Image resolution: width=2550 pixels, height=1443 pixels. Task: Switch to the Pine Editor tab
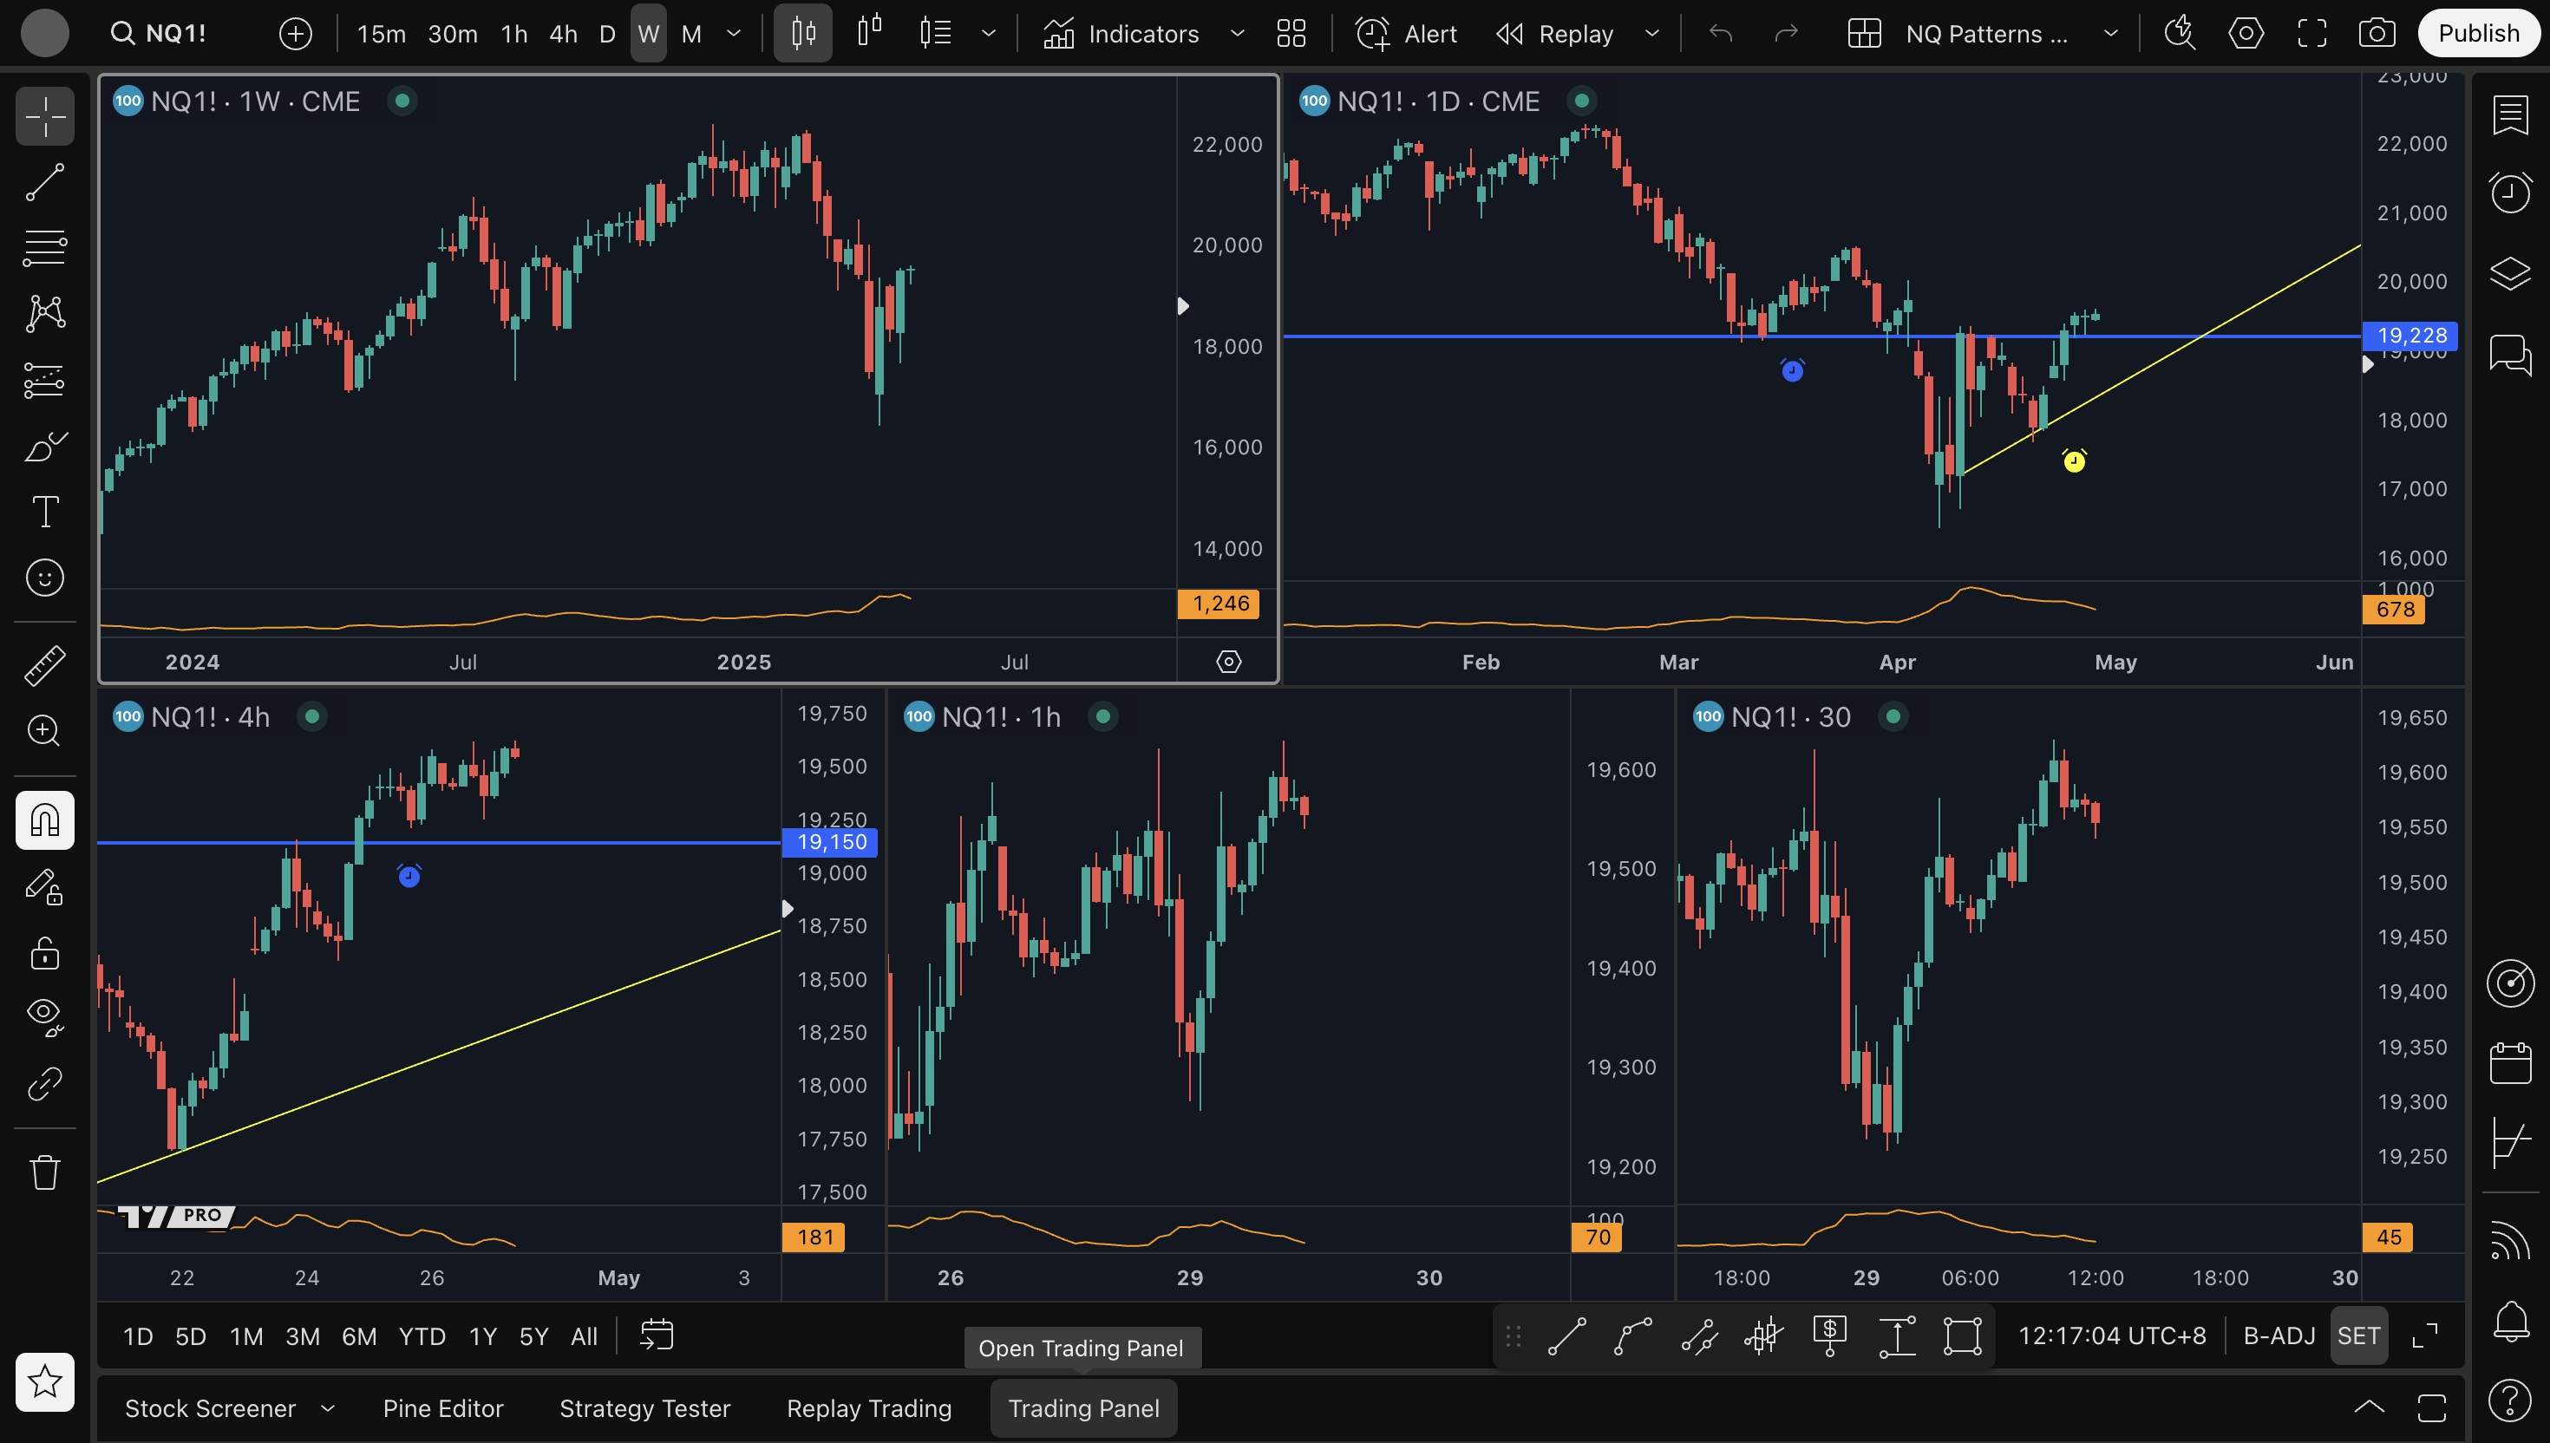click(443, 1408)
